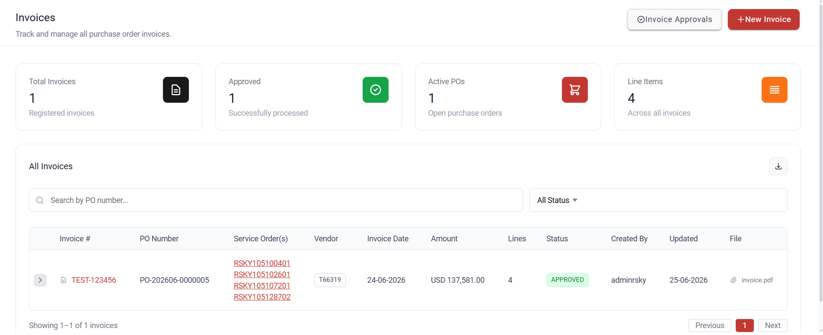
Task: Open the All Status filter dropdown
Action: click(658, 200)
